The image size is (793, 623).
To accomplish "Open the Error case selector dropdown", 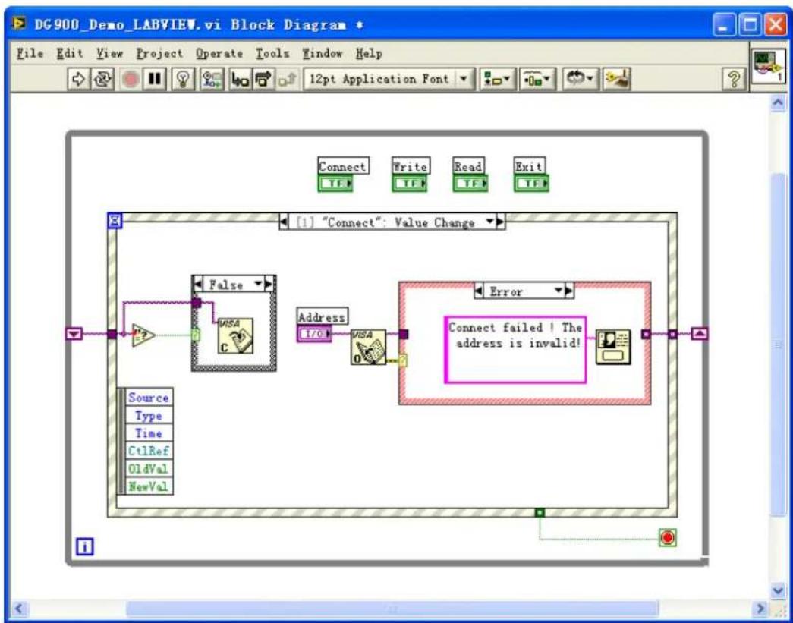I will pyautogui.click(x=559, y=291).
